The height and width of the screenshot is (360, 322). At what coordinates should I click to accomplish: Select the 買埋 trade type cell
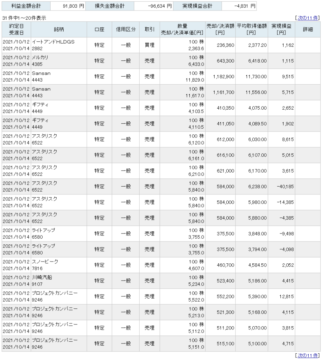[x=150, y=45]
